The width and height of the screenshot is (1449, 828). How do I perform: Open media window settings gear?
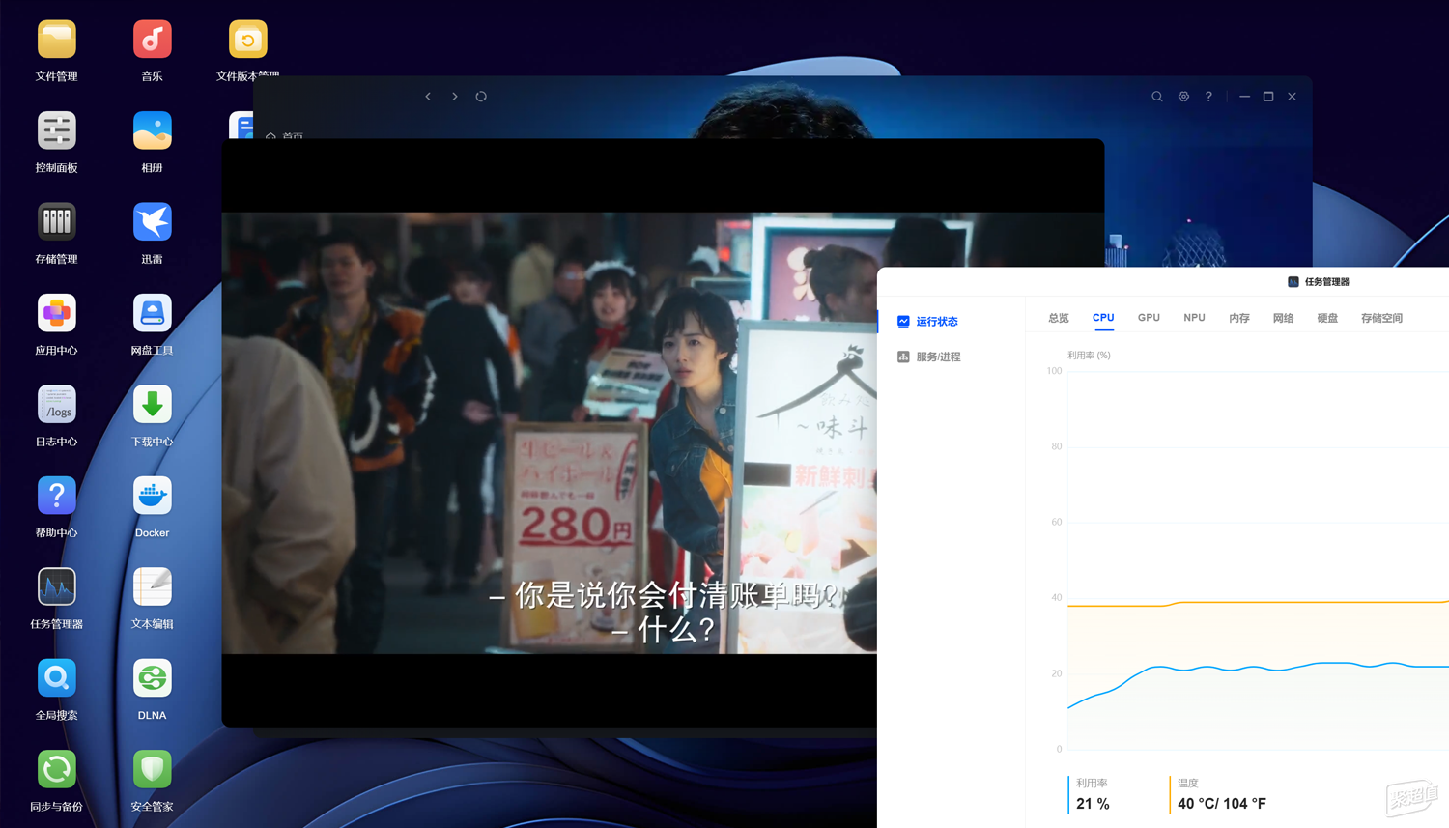point(1183,97)
